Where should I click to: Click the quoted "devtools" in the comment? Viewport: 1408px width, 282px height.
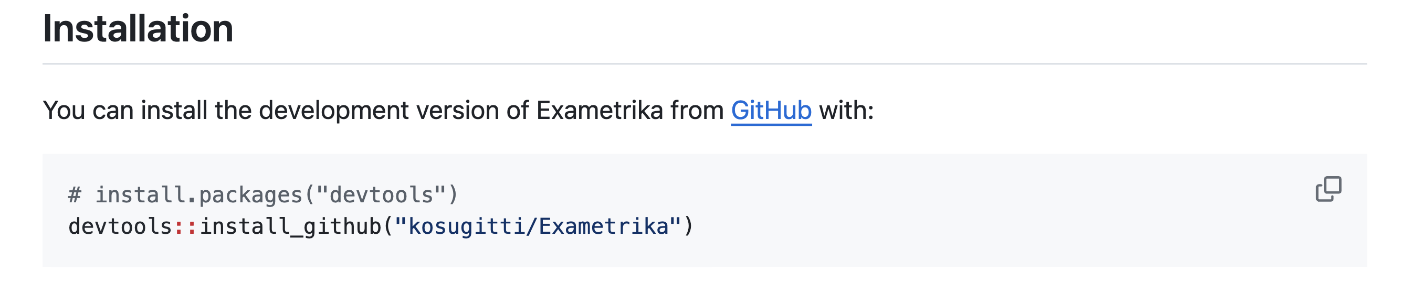pyautogui.click(x=381, y=195)
